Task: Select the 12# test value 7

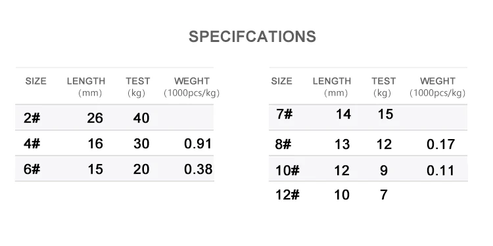Action: 384,195
